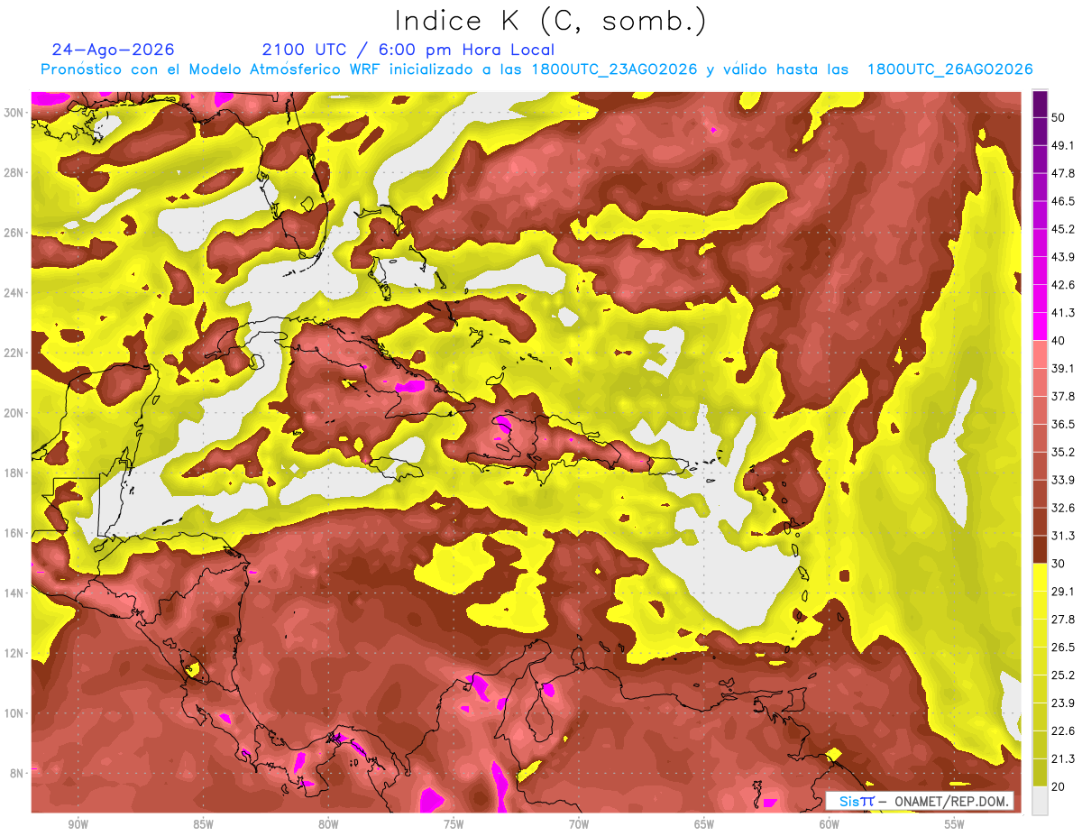The image size is (1082, 836).
Task: Click the "20N" latitude label
Action: 14,413
